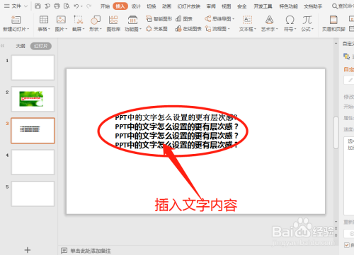Click the search magnifier icon

[x=335, y=6]
